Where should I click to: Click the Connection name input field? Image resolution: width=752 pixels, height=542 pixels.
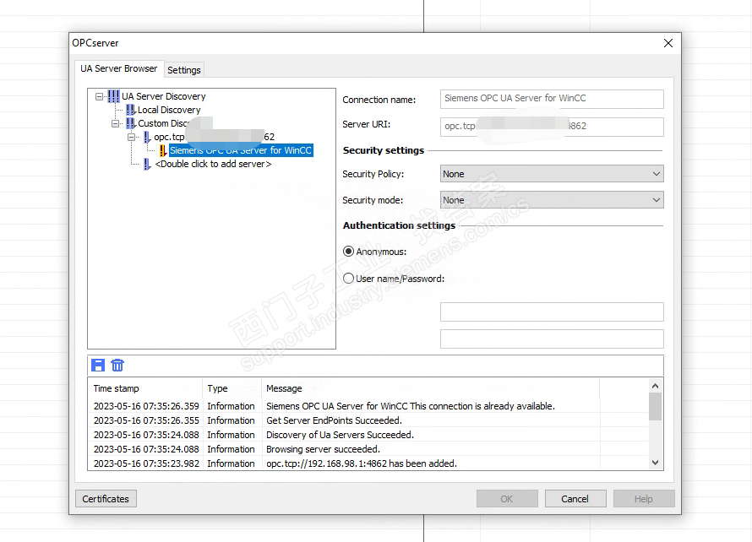(x=552, y=99)
